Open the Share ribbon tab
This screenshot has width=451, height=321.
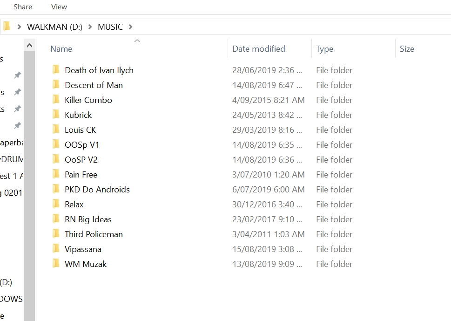[23, 7]
